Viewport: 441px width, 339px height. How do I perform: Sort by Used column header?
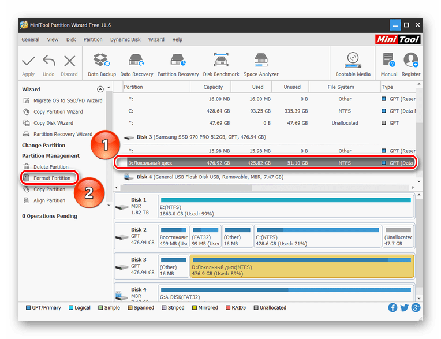252,87
